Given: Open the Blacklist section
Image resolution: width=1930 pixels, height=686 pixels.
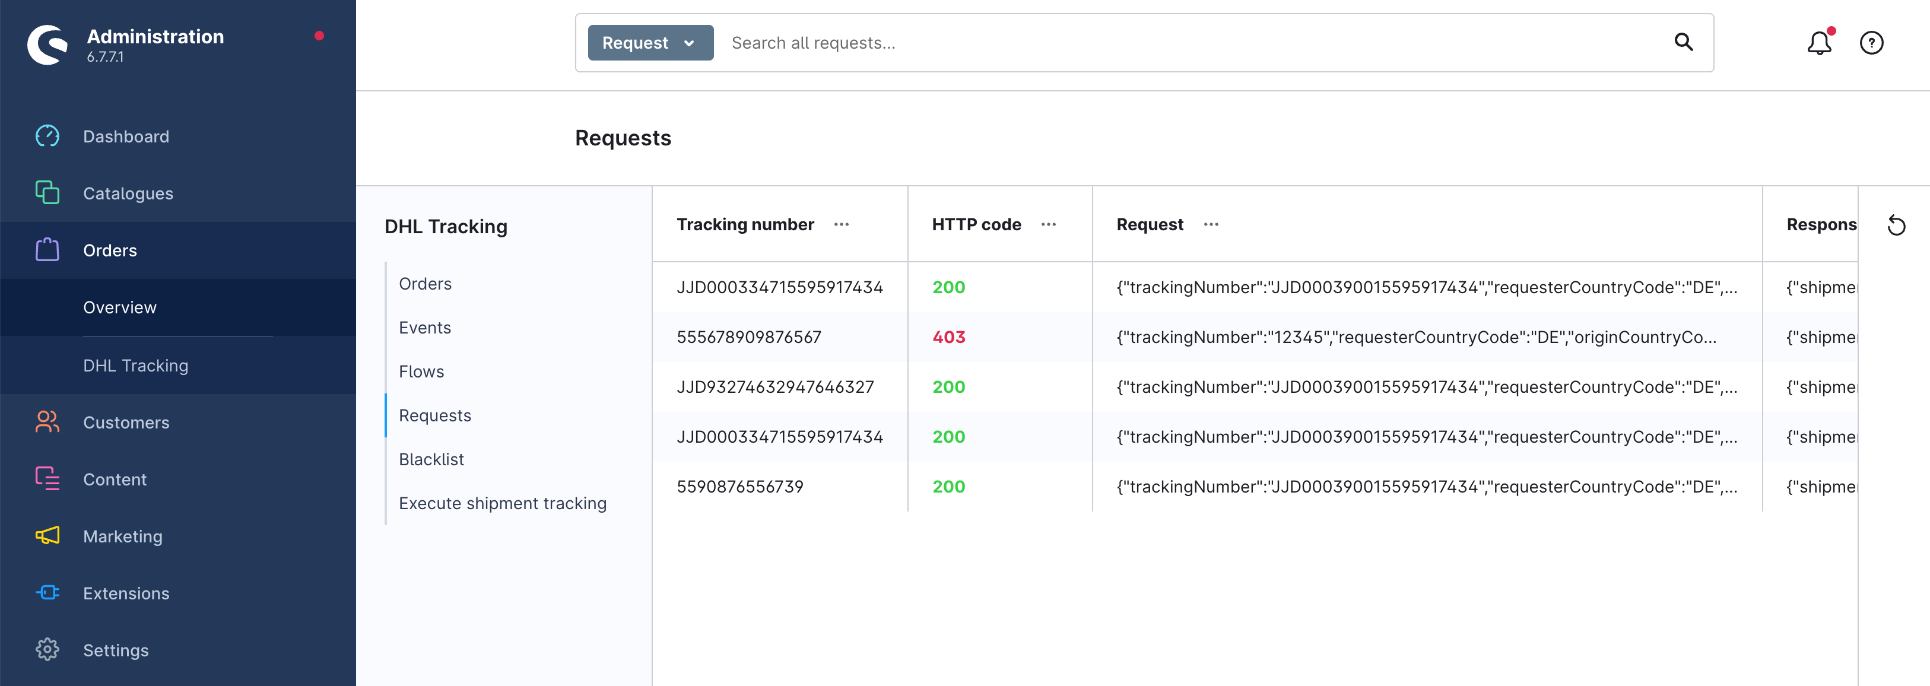Looking at the screenshot, I should pos(431,459).
